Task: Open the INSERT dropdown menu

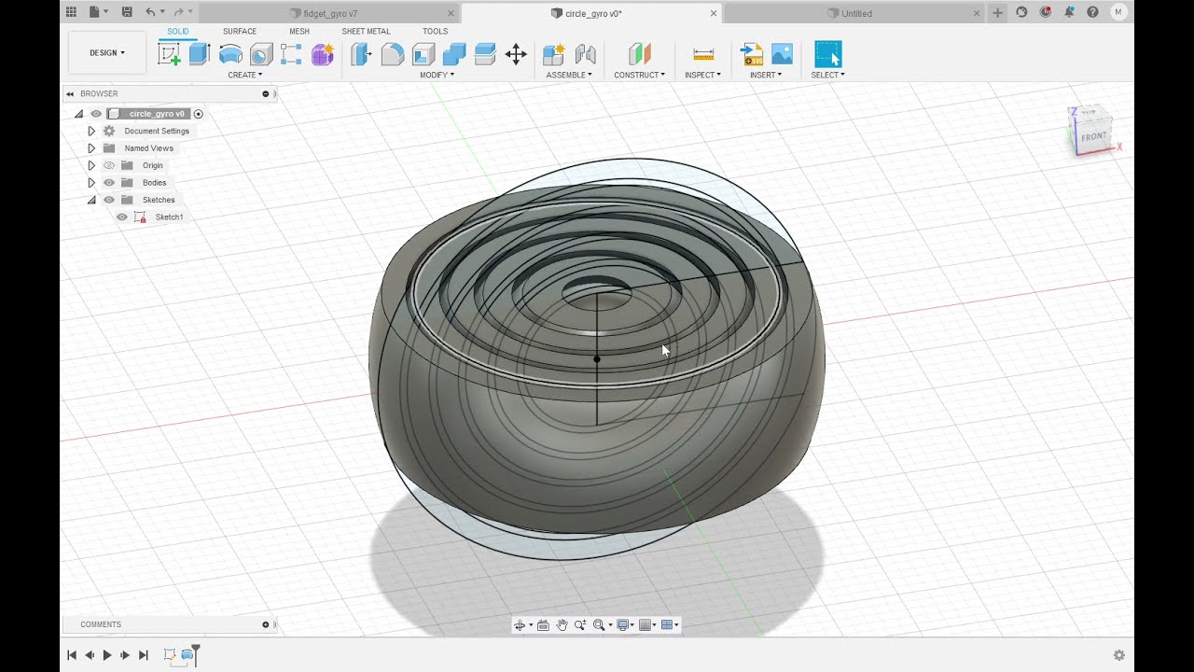Action: coord(766,75)
